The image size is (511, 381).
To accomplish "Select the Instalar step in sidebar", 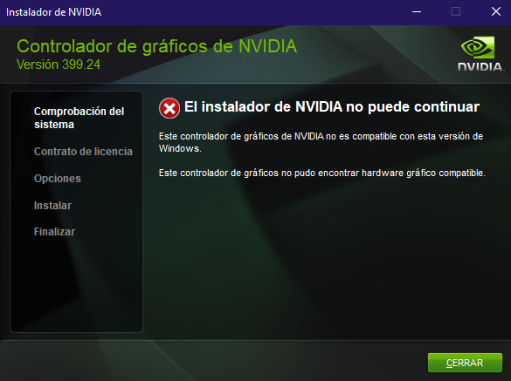I will (52, 205).
